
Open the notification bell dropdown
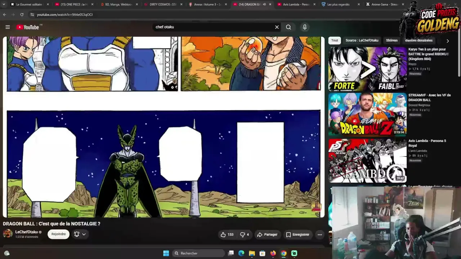click(80, 234)
